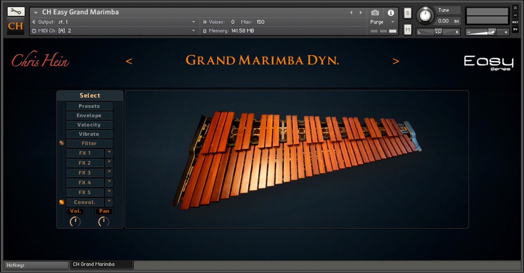Click the Vol. label button
This screenshot has height=273, width=524.
point(75,211)
